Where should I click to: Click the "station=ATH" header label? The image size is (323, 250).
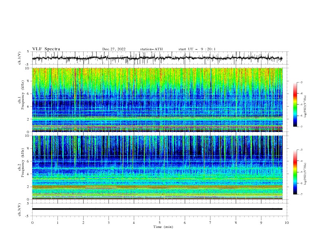point(151,49)
